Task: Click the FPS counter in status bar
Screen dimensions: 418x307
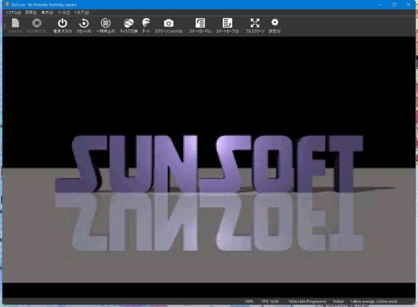Action: [270, 301]
